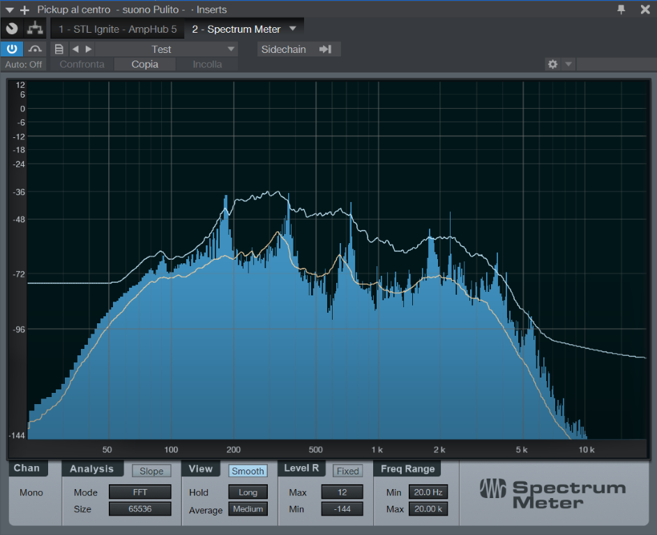Add insert with the plus icon
657x535 pixels.
tap(25, 10)
